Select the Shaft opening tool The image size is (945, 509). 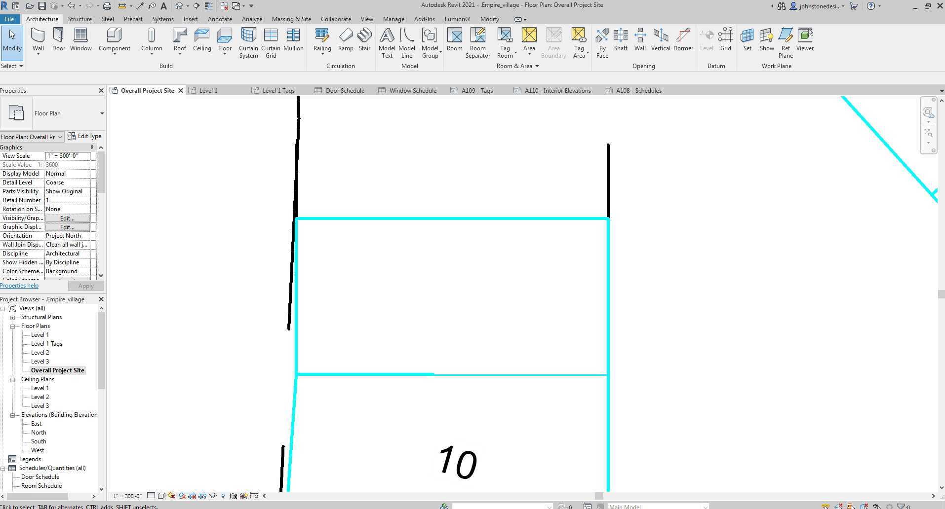click(x=621, y=40)
